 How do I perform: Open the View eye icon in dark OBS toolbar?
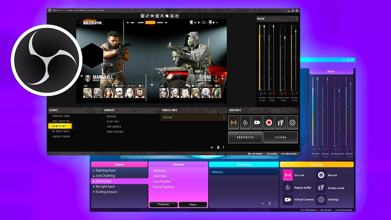(152, 16)
